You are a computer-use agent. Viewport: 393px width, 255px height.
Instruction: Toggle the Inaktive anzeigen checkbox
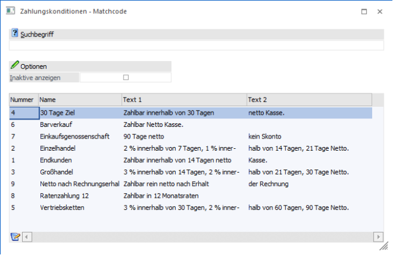click(126, 77)
